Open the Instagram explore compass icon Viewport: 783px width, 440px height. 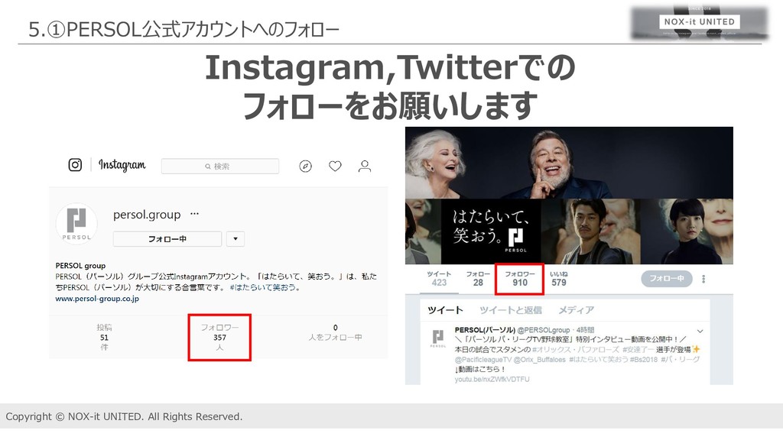(x=305, y=166)
